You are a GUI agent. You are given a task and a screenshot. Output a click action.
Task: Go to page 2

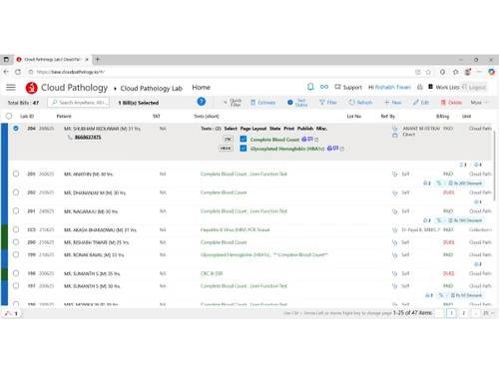pyautogui.click(x=463, y=313)
